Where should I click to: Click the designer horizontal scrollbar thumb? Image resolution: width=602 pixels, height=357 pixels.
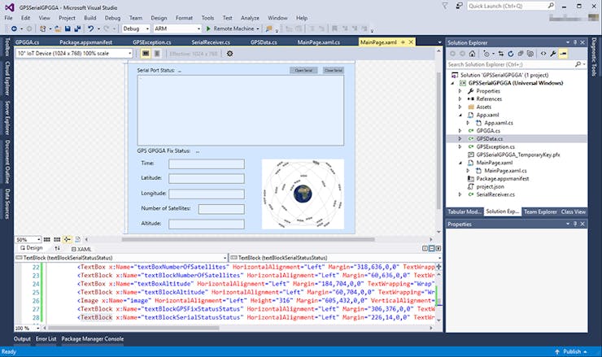248,240
